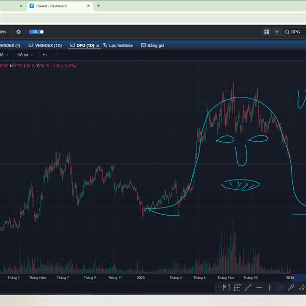Screen dimensions: 306x306
Task: Open the dashboard grid layout icon
Action: coord(267,32)
